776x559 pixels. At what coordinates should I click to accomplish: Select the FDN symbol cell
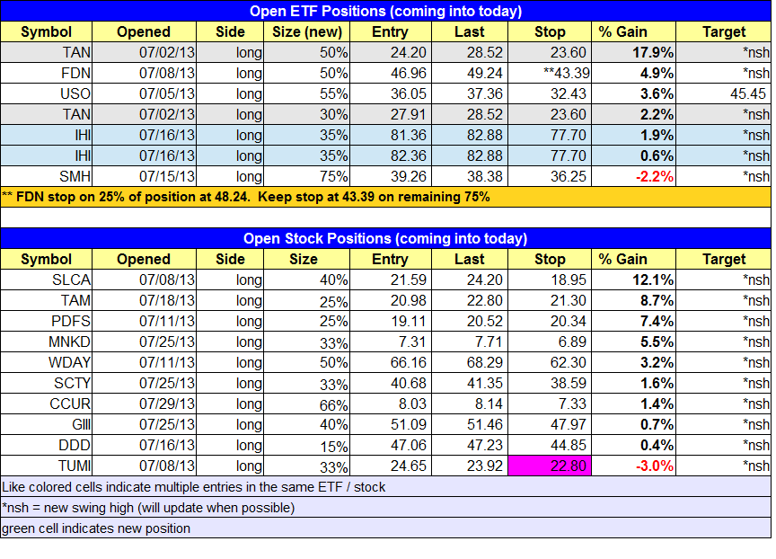coord(46,73)
